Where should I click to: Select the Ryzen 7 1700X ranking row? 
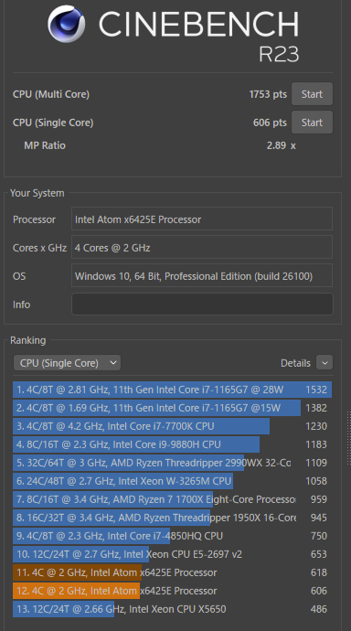pyautogui.click(x=172, y=499)
